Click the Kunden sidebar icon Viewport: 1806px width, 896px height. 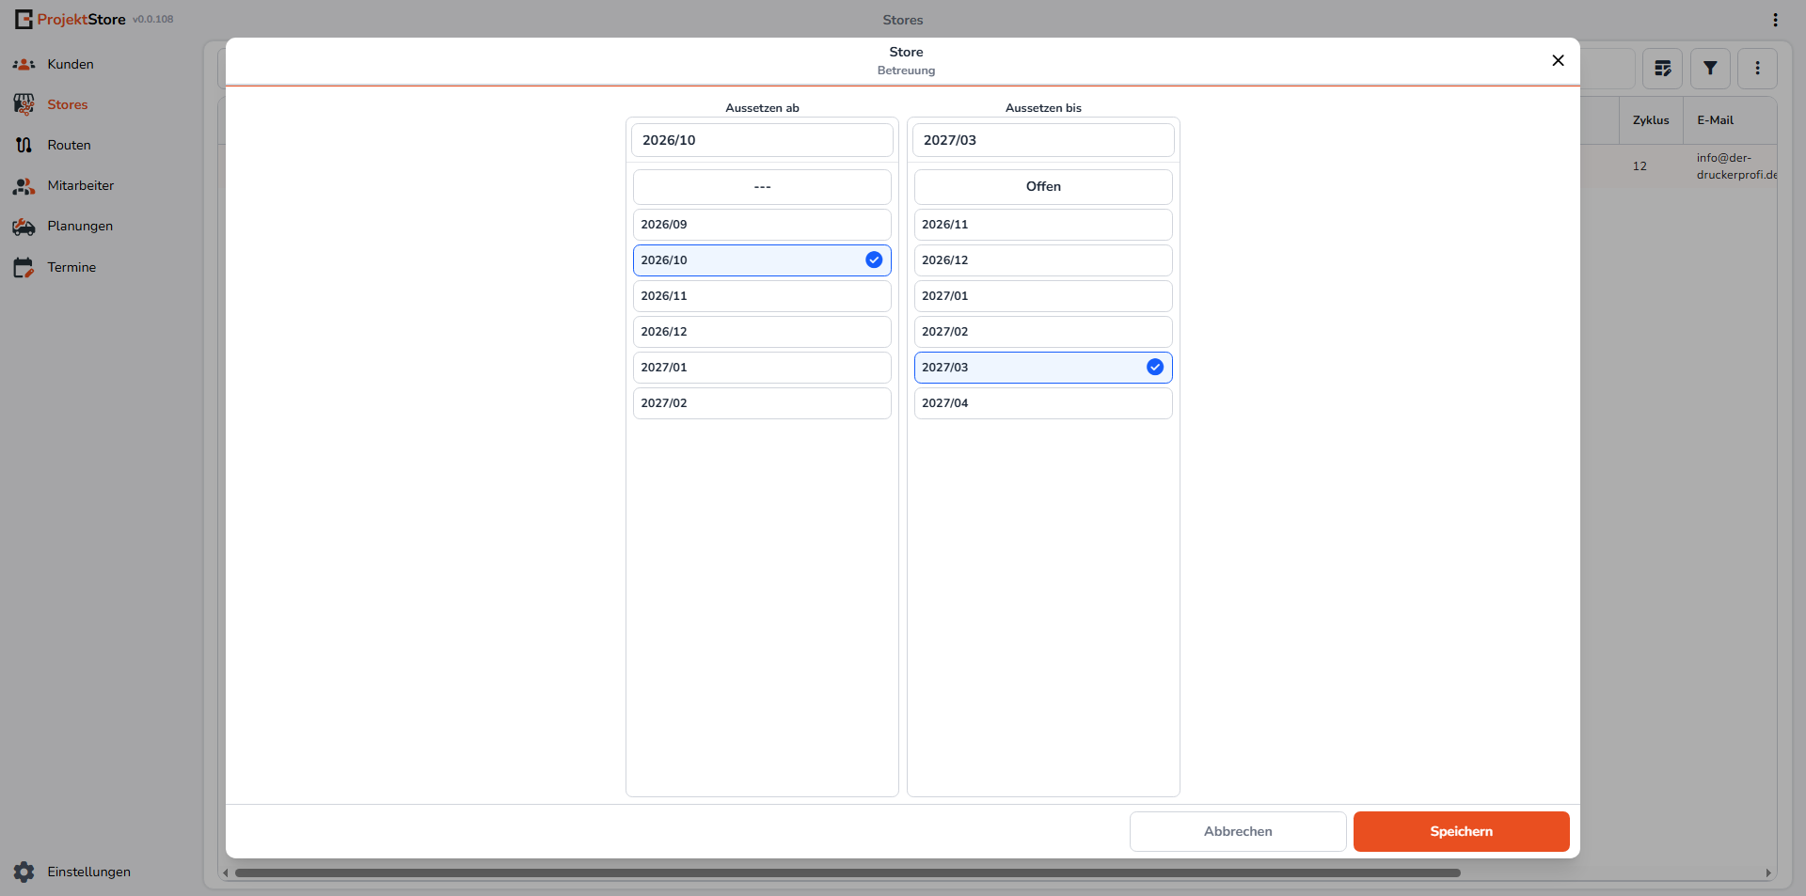click(x=24, y=65)
